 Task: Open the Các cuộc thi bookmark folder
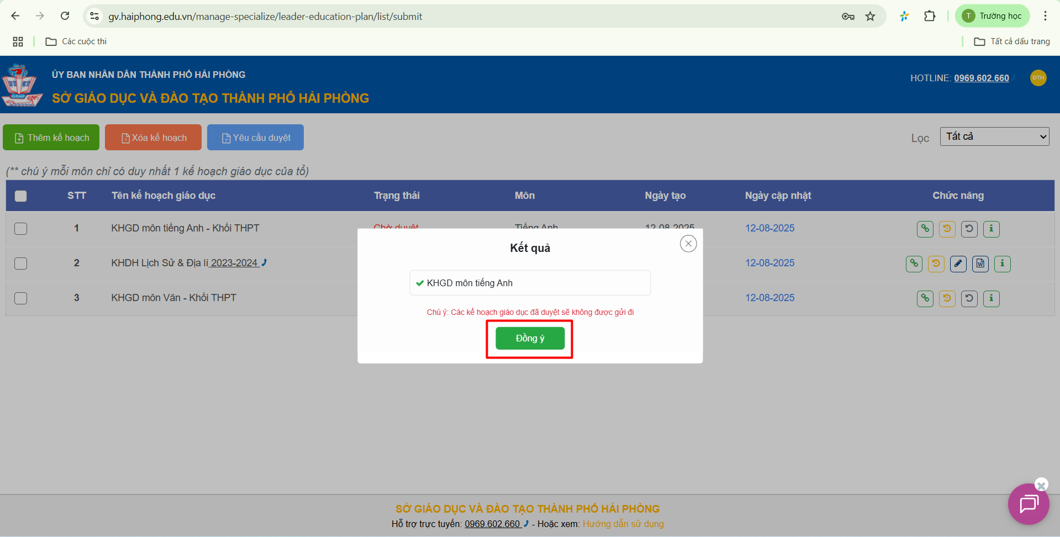(x=76, y=41)
